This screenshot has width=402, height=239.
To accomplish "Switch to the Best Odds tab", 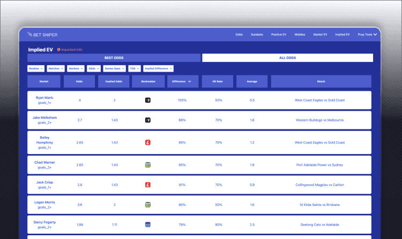I will coord(114,58).
